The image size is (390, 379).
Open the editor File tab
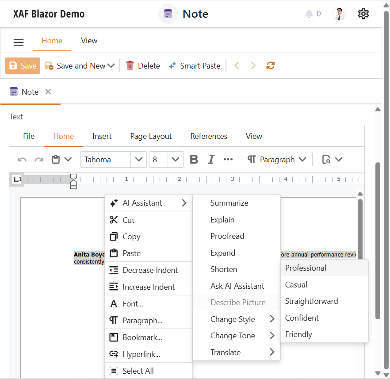(x=29, y=136)
